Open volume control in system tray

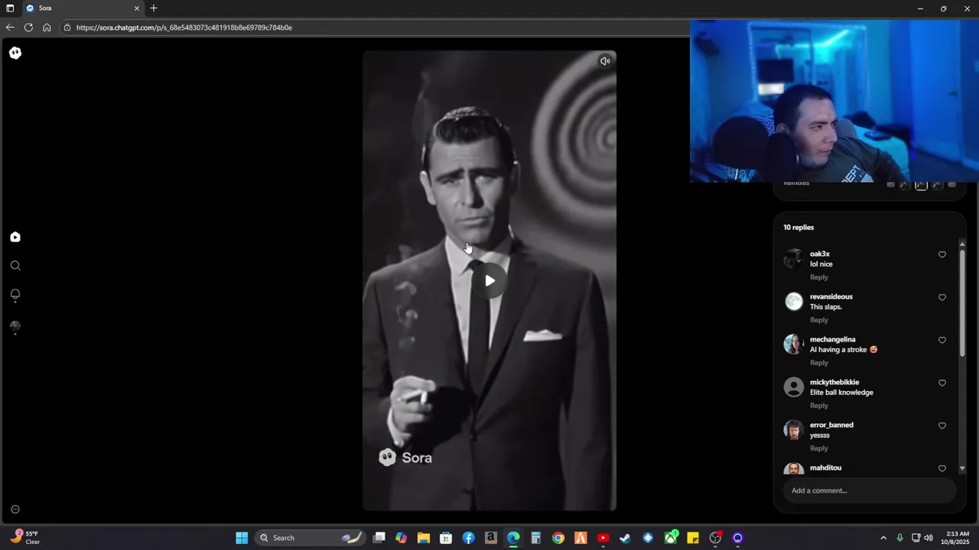tap(929, 538)
